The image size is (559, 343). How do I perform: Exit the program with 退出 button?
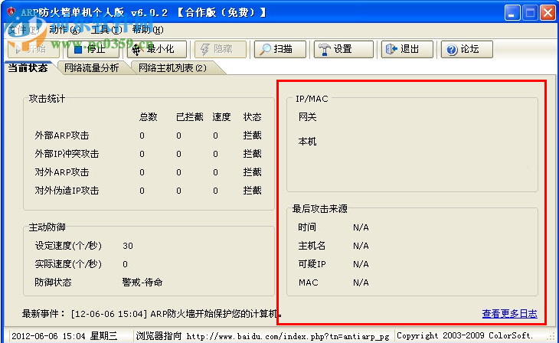[x=407, y=49]
